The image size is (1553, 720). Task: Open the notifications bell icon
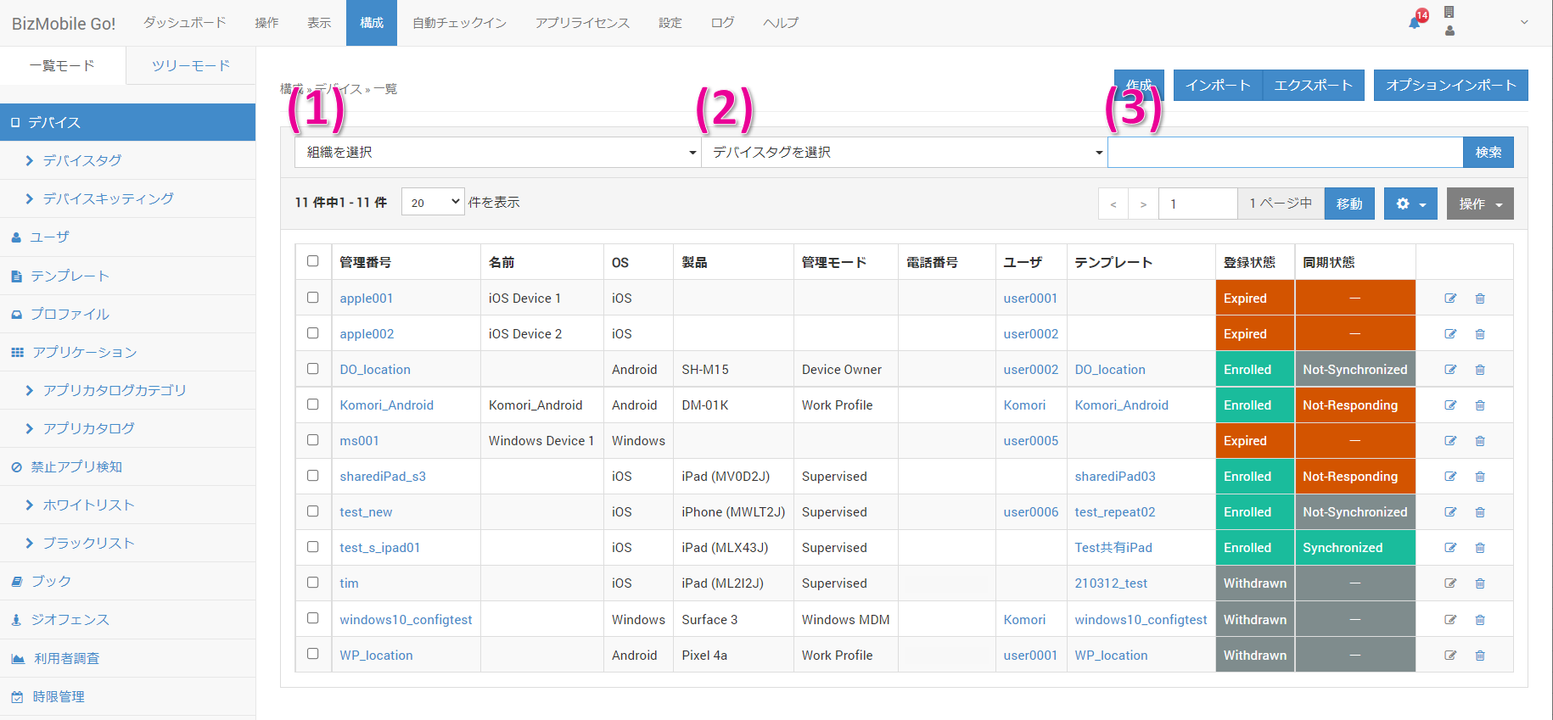point(1415,22)
